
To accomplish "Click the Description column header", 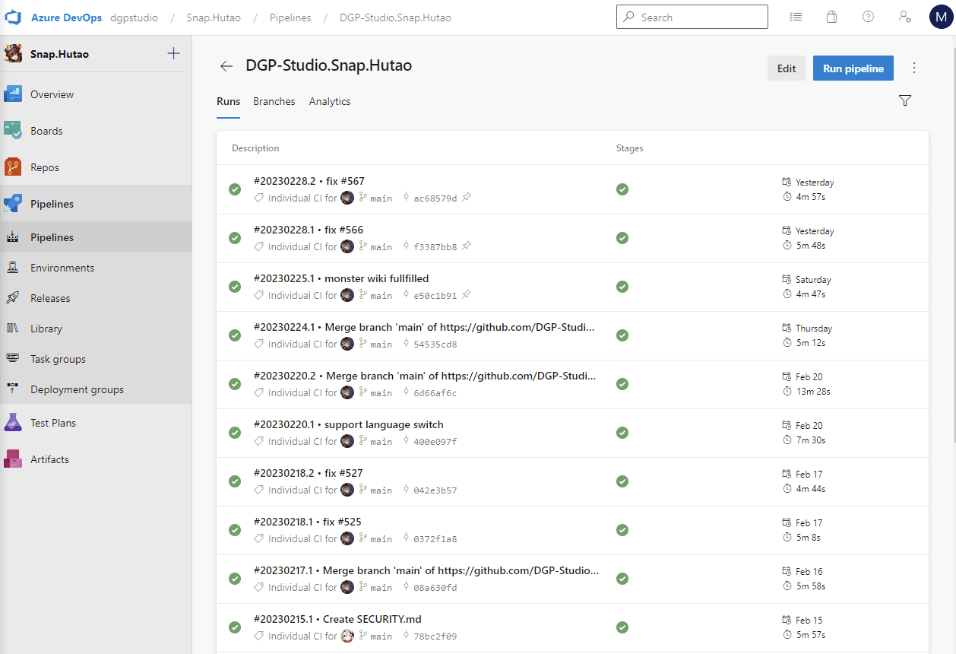I will coord(255,148).
